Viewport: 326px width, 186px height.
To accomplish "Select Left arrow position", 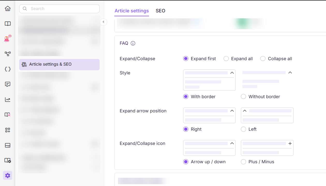I will (x=243, y=129).
